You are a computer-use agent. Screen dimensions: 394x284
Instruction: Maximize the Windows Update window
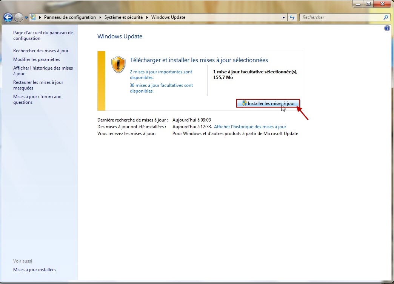(x=368, y=4)
